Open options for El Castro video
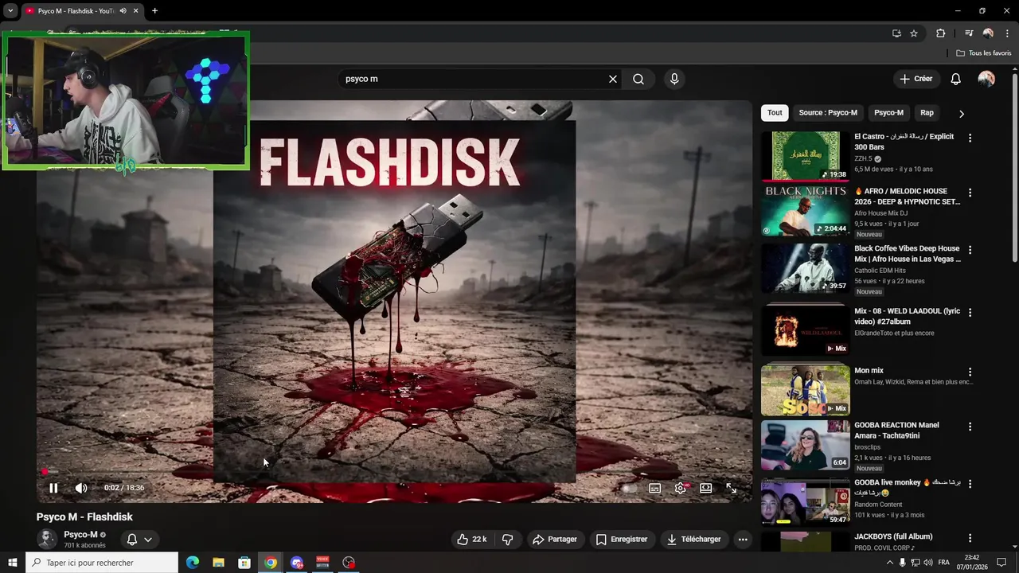The width and height of the screenshot is (1019, 573). pos(970,138)
